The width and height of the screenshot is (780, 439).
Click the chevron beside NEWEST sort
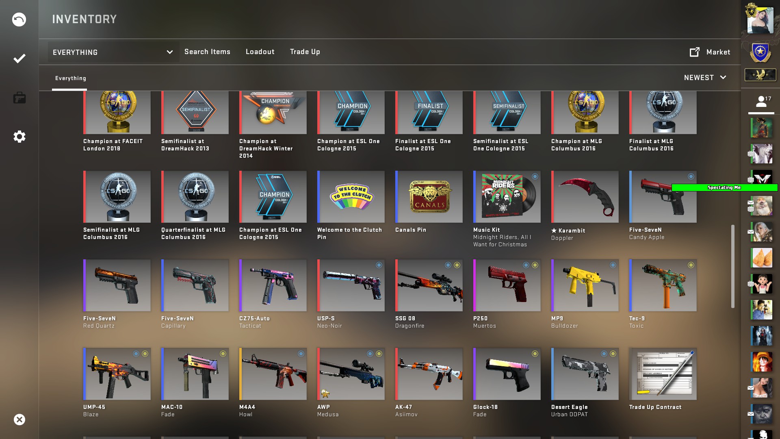coord(723,77)
